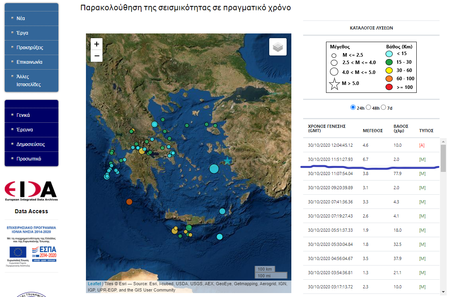Select the 7d time range radio

pos(383,107)
